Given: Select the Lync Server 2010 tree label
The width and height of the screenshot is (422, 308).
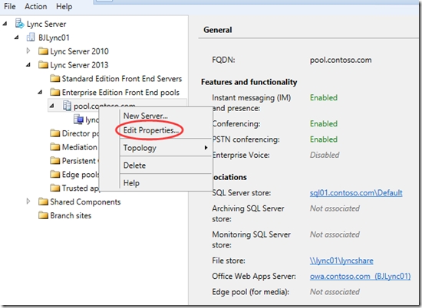Looking at the screenshot, I should click(x=79, y=51).
